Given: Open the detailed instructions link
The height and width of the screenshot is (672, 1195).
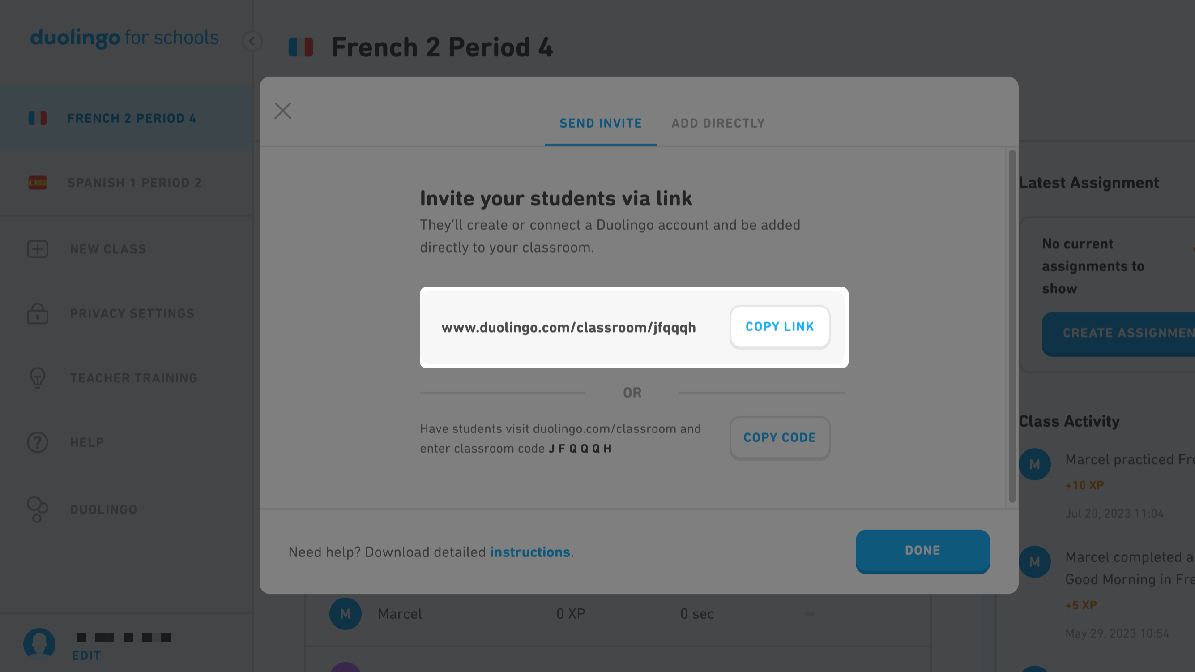Looking at the screenshot, I should tap(530, 552).
